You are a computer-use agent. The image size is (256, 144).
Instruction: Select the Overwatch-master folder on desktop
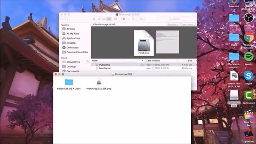click(234, 60)
